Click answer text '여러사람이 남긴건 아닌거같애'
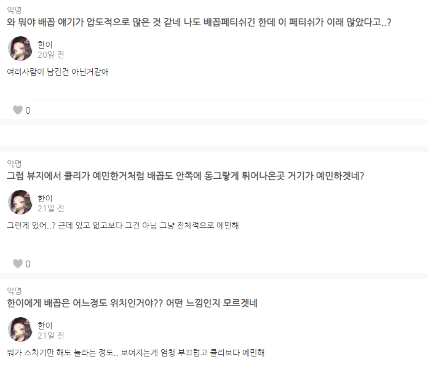428x370 pixels. point(58,72)
